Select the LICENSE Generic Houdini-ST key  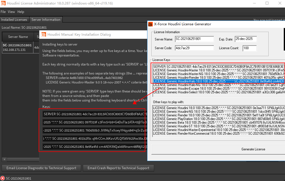pyautogui.click(x=219, y=126)
